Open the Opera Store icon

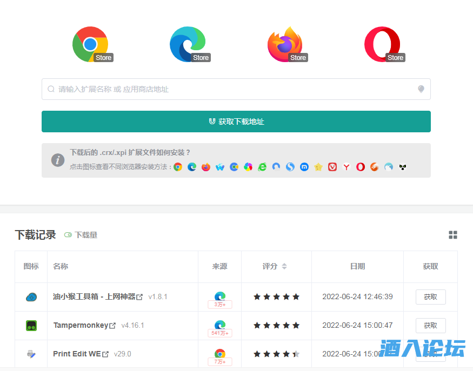382,44
